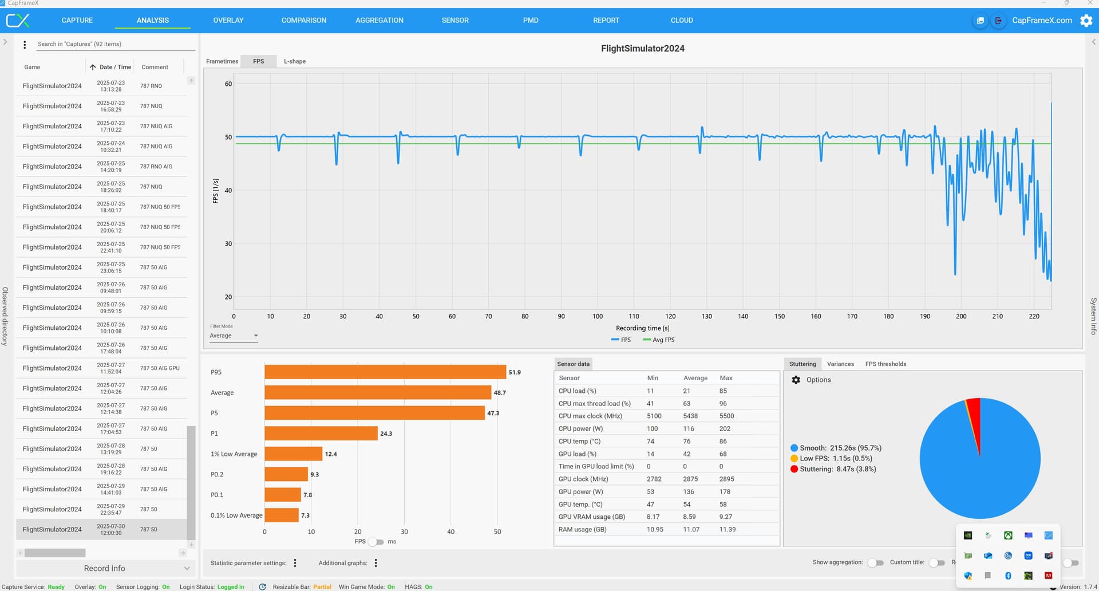This screenshot has width=1099, height=591.
Task: Click the Sensor data header tab
Action: (573, 364)
